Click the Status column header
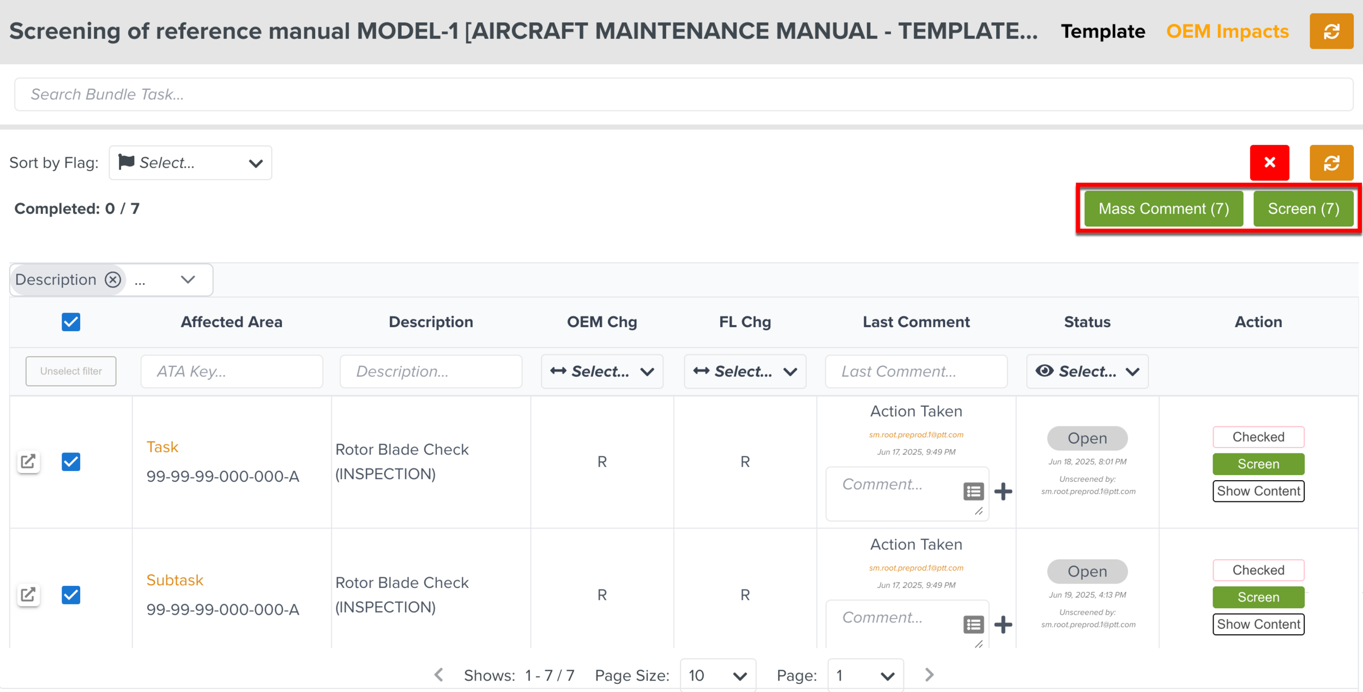Screen dimensions: 1363x692 point(1087,322)
